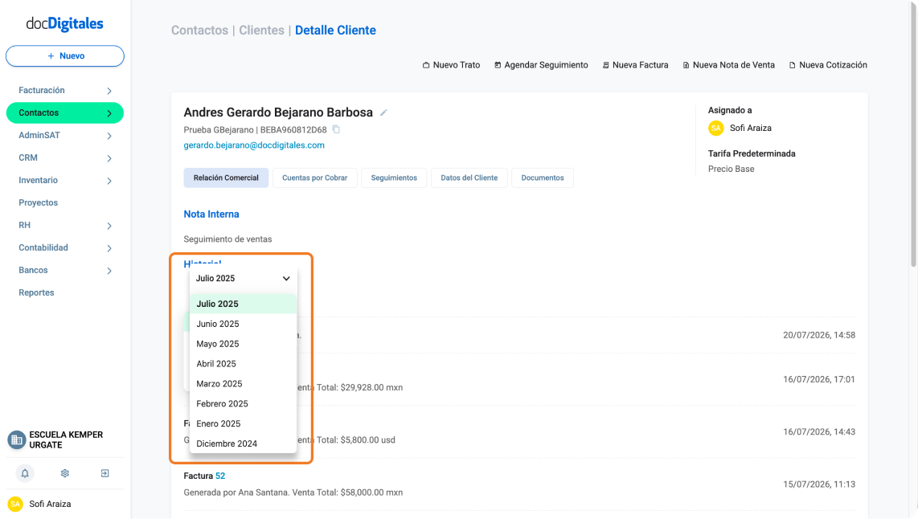This screenshot has width=918, height=519.
Task: Expand the Bancos submenu chevron
Action: (109, 271)
